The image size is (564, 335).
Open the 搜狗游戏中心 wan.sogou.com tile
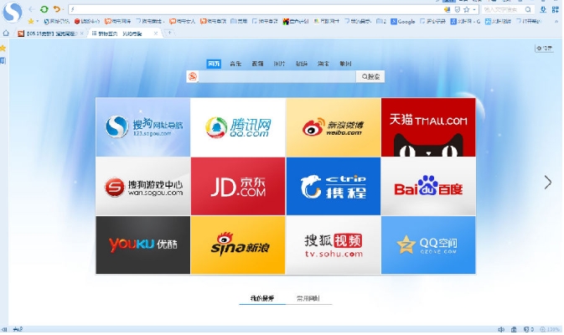click(143, 186)
